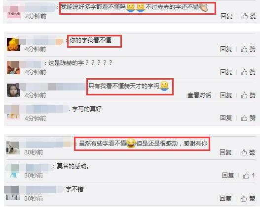Like the comment posted 2分钟前
Image resolution: width=260 pixels, height=207 pixels.
pyautogui.click(x=249, y=16)
